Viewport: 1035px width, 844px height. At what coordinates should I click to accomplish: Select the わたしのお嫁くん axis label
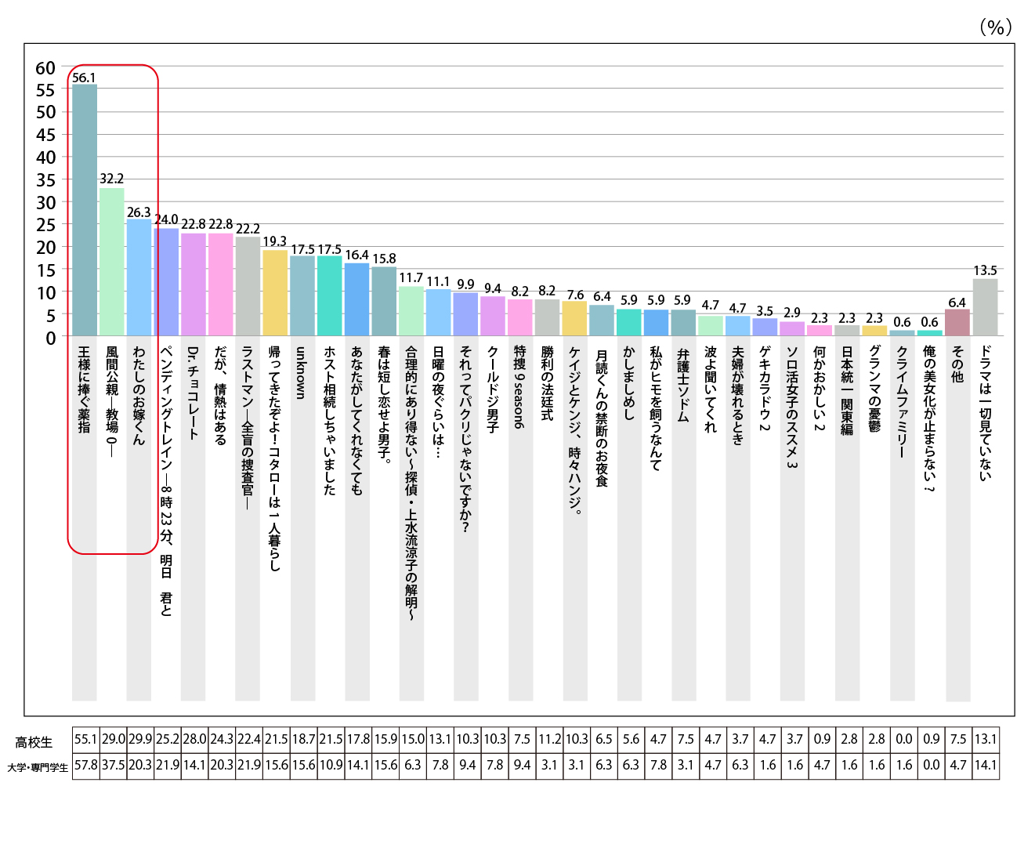(x=139, y=396)
